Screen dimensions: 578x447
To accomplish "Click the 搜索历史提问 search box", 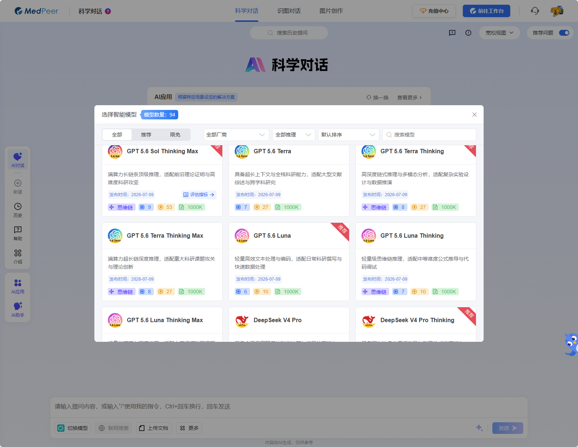I will tap(289, 33).
